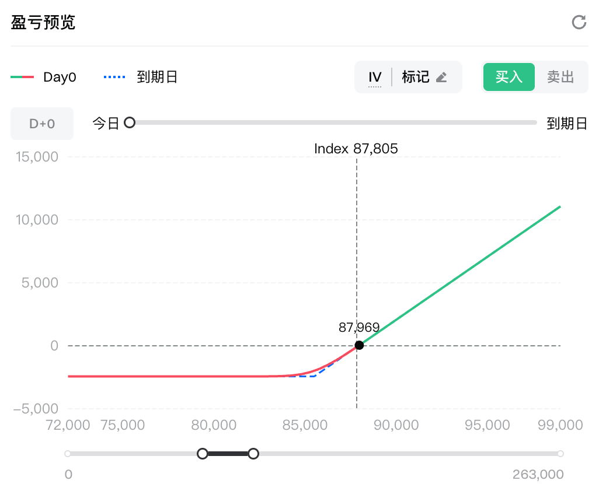
Task: Click the date slider handle near 今日
Action: 130,122
